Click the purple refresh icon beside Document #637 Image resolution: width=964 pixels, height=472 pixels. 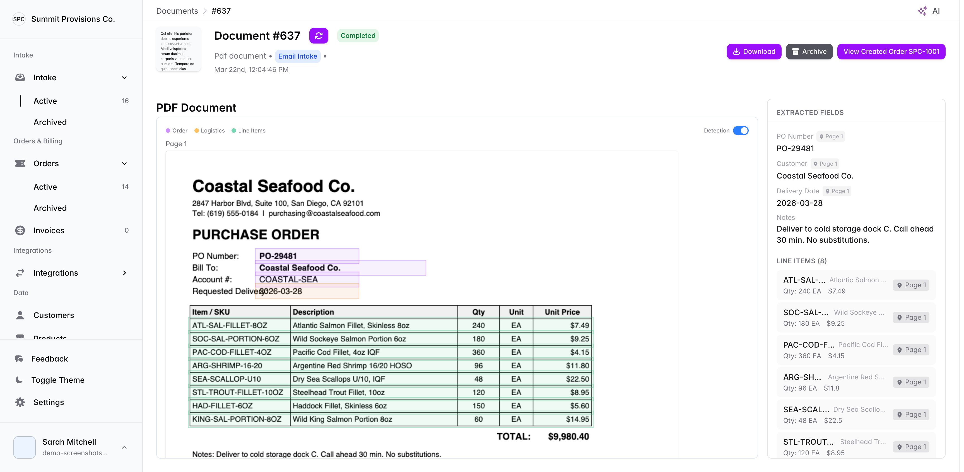(x=319, y=35)
